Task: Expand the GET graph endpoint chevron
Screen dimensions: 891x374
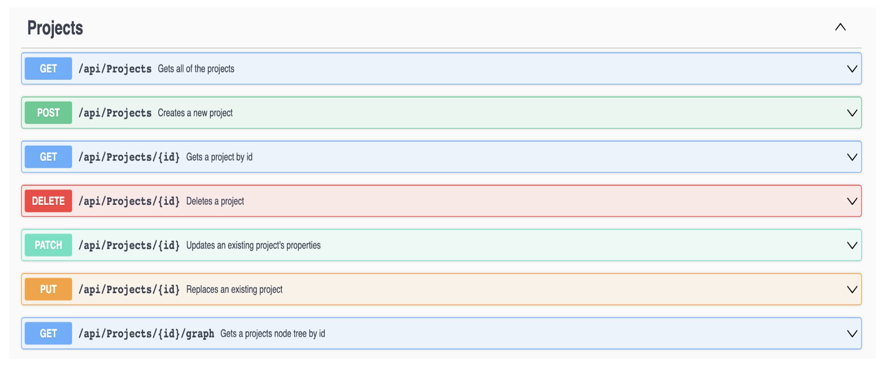Action: click(852, 334)
